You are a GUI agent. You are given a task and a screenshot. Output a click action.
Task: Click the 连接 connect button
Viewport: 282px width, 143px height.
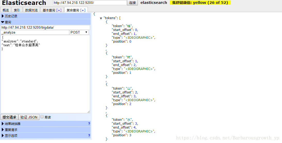point(132,3)
